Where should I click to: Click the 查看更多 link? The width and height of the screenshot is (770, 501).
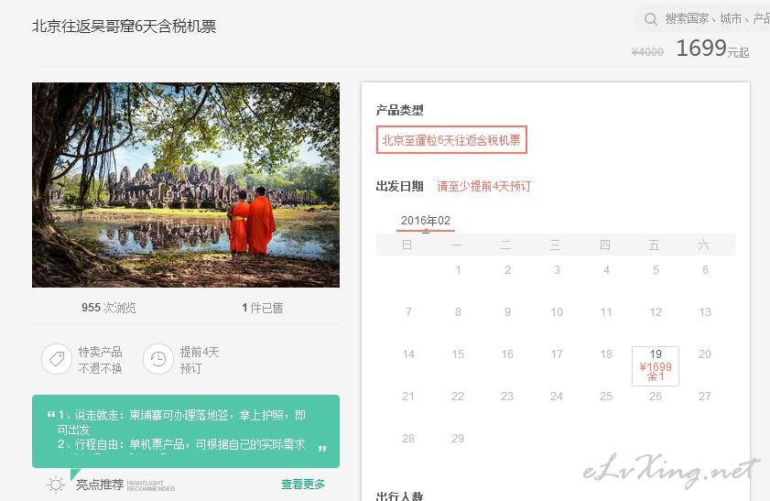tap(303, 485)
